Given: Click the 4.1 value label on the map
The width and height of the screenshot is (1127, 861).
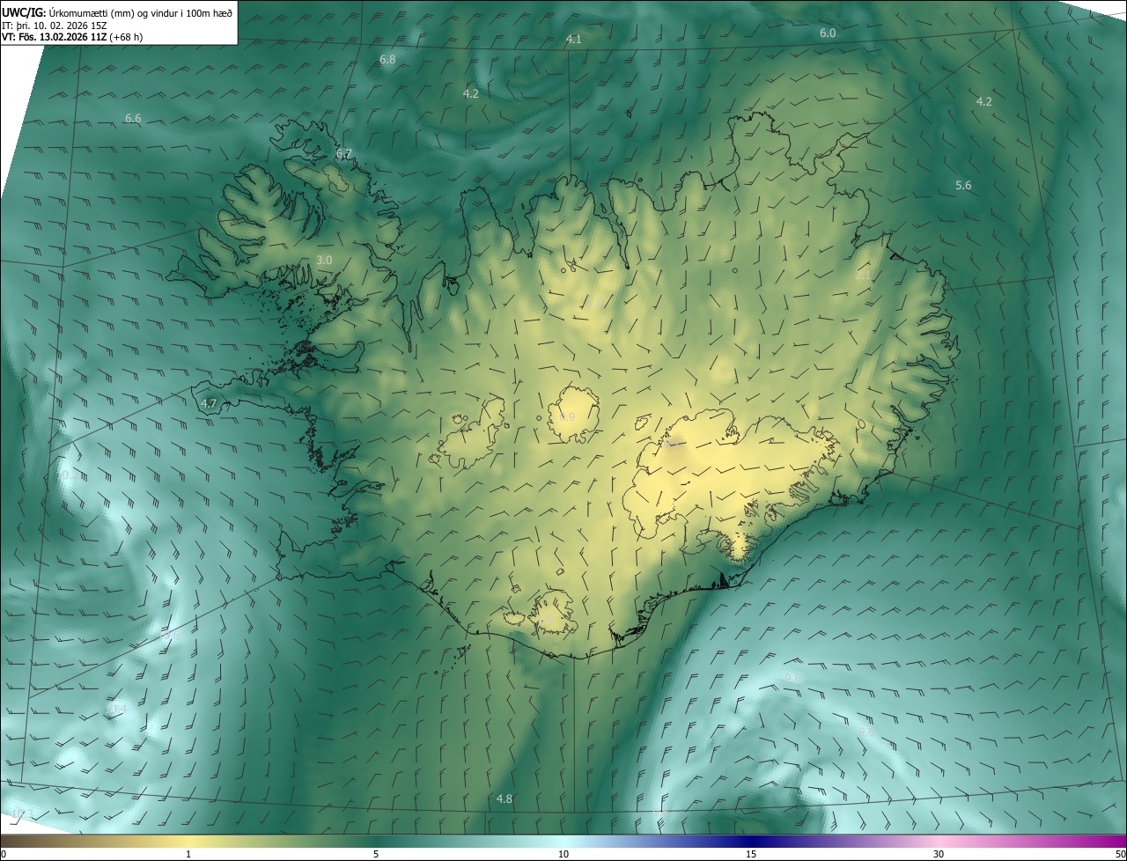Looking at the screenshot, I should tap(574, 40).
